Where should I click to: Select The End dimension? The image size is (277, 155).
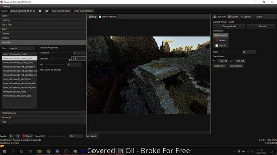(x=221, y=46)
